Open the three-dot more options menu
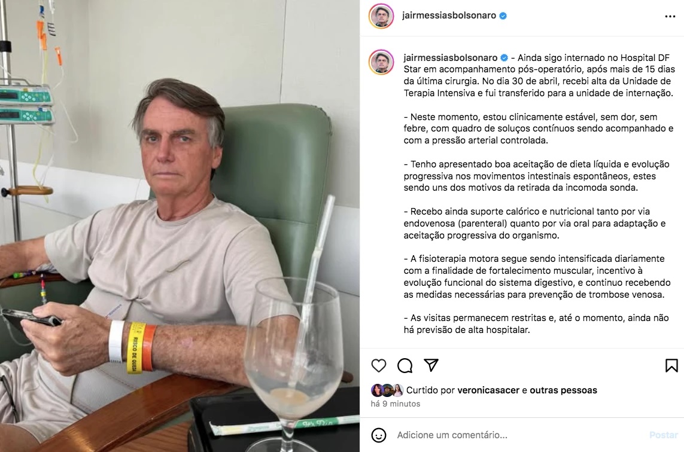 670,16
